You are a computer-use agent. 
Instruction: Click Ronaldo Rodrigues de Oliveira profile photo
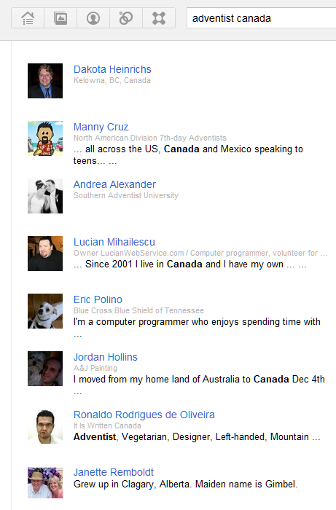[x=45, y=426]
